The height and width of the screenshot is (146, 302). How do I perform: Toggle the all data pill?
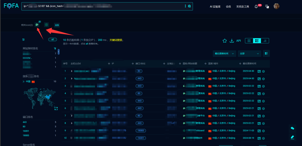click(53, 39)
